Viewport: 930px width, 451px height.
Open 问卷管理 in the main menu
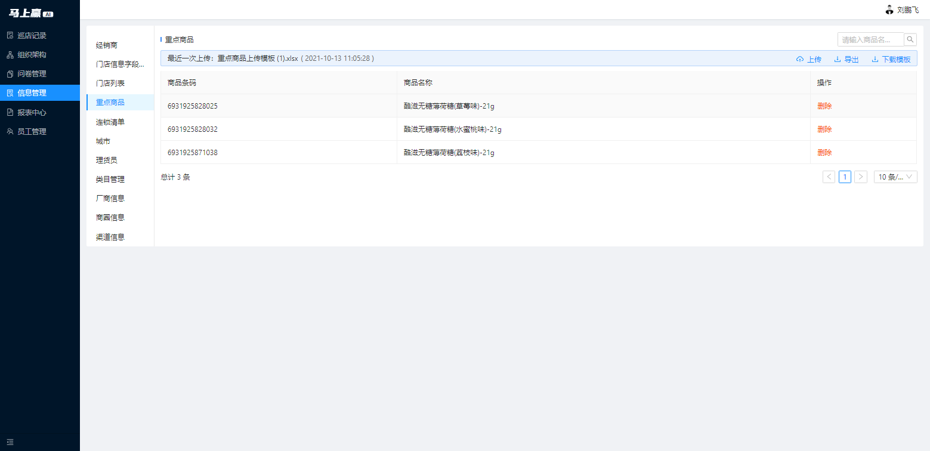pyautogui.click(x=40, y=74)
